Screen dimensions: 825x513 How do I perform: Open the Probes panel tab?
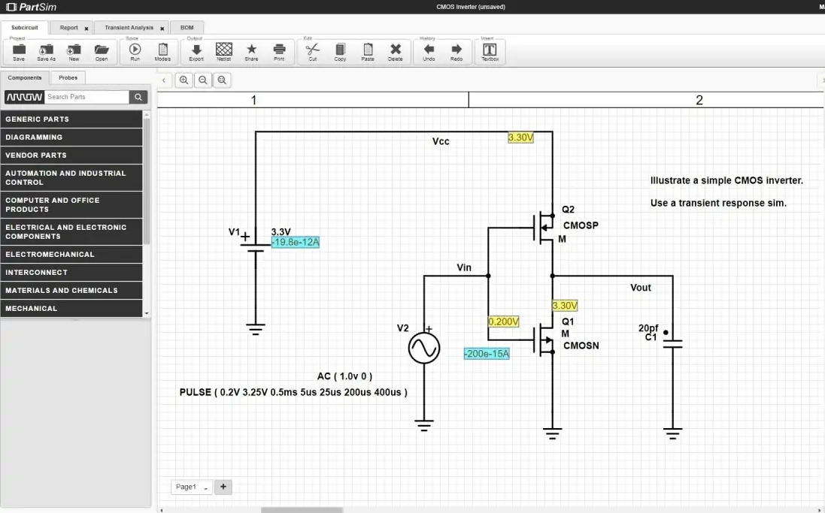click(x=68, y=77)
